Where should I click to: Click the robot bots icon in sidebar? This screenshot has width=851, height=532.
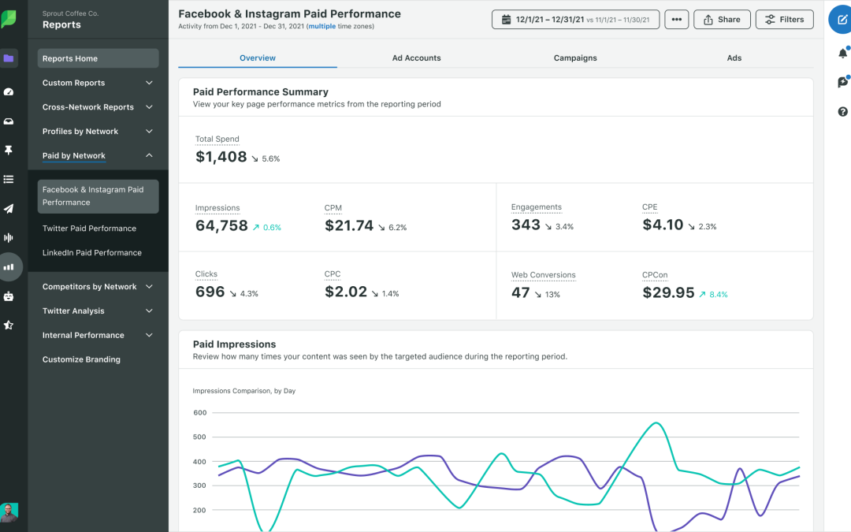(9, 296)
